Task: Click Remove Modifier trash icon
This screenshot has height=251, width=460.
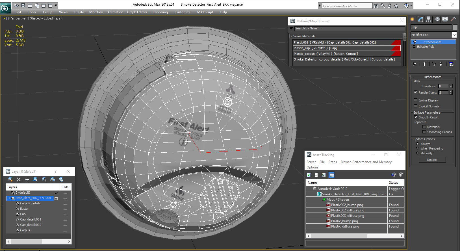Action: click(441, 64)
